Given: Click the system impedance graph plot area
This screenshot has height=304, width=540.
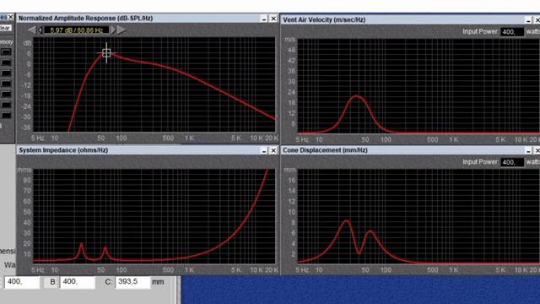Looking at the screenshot, I should [x=154, y=216].
